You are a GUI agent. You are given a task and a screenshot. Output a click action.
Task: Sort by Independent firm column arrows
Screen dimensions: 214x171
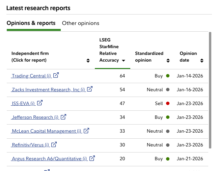pyautogui.click(x=88, y=61)
